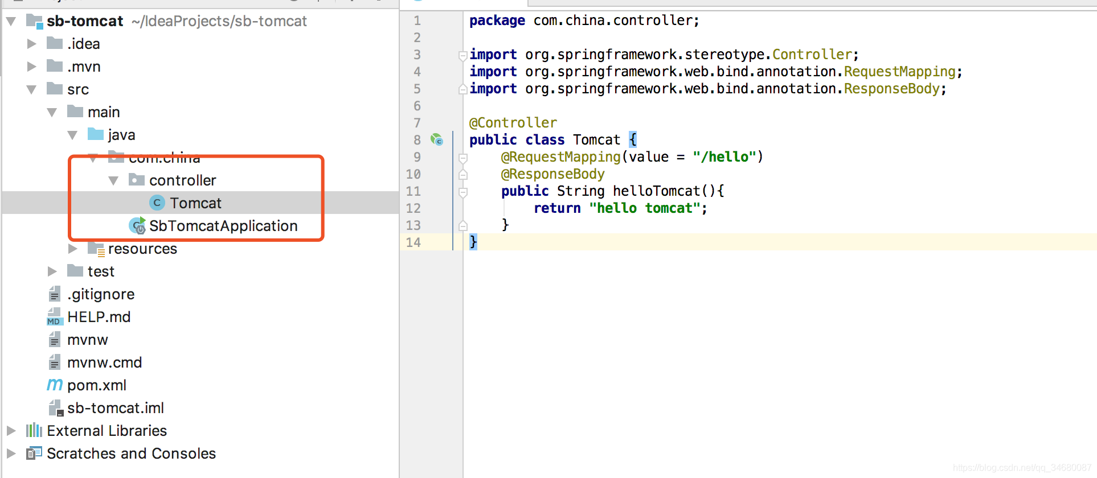This screenshot has height=478, width=1097.
Task: Click the fold marker at line 10
Action: (463, 175)
